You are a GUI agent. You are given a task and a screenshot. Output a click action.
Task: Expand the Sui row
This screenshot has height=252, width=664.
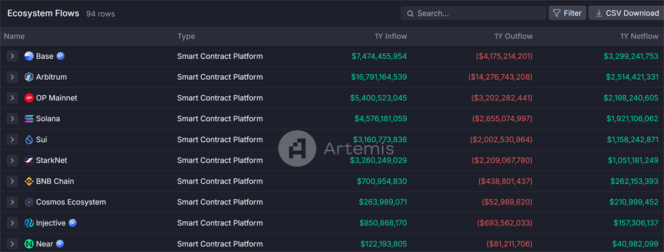click(12, 140)
